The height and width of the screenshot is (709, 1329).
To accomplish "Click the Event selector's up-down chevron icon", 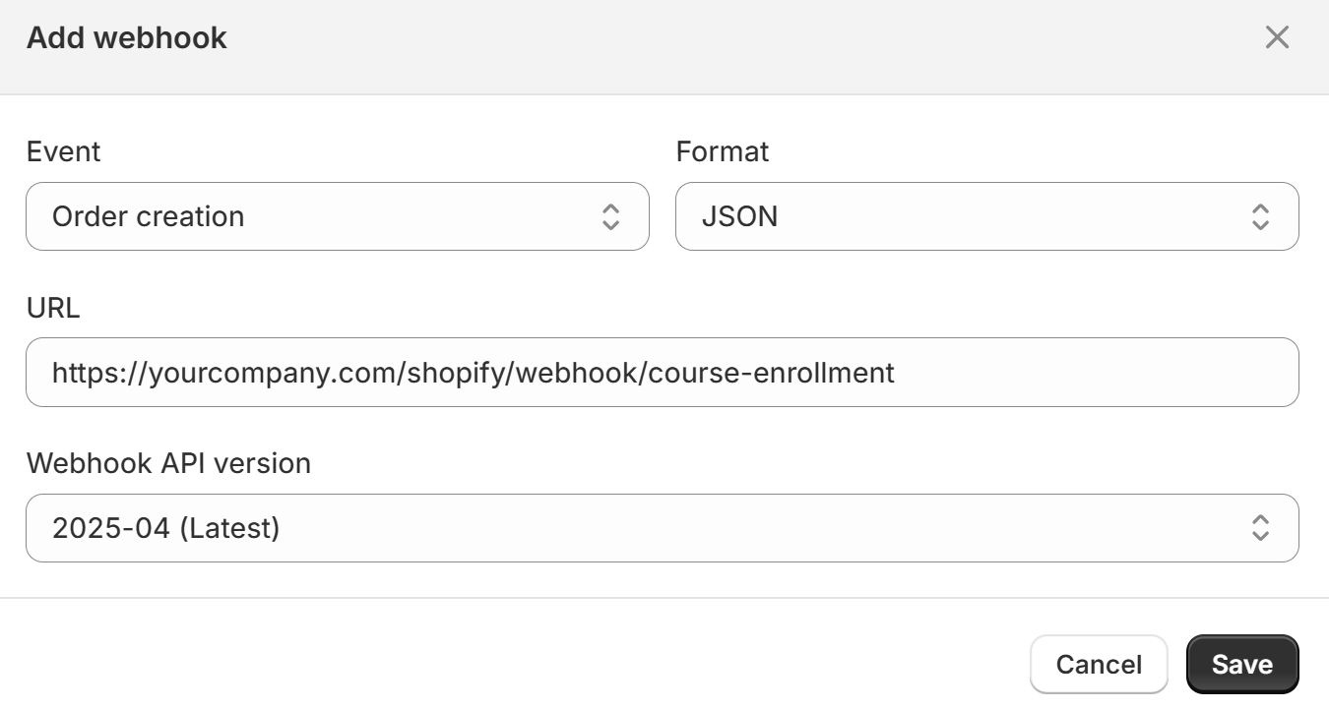I will coord(610,216).
